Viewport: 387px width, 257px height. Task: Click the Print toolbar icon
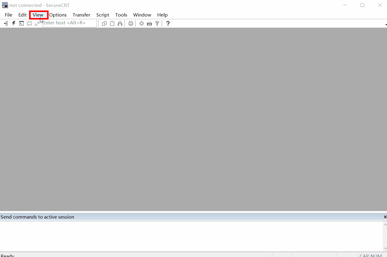point(131,23)
